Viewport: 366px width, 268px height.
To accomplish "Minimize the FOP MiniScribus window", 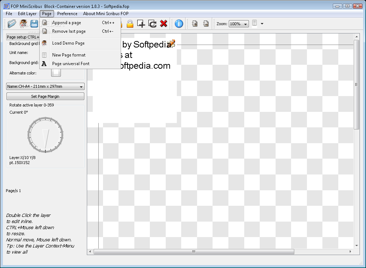I will tap(337, 6).
